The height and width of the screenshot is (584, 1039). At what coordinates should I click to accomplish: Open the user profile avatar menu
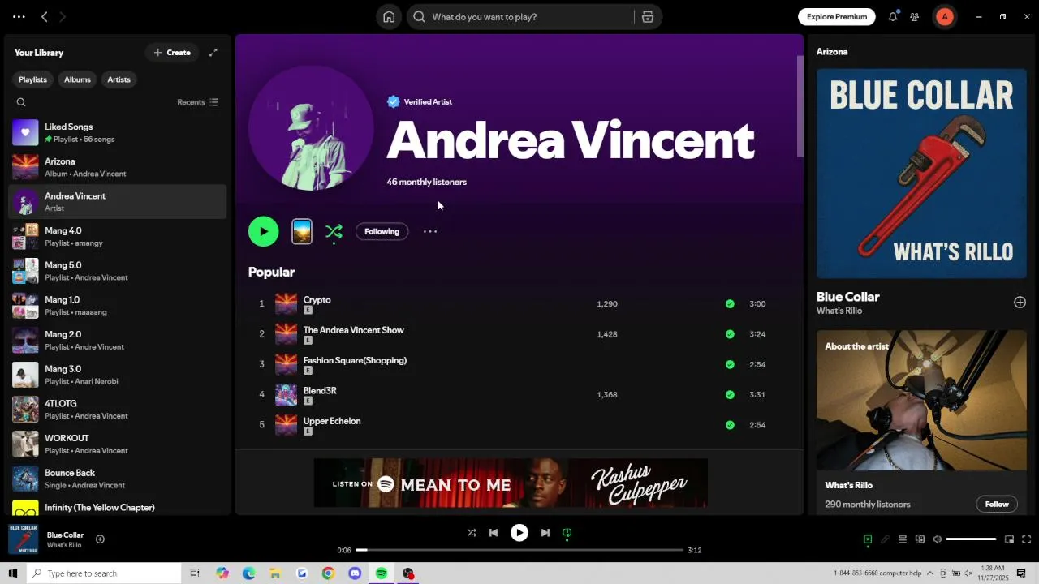[x=945, y=17]
